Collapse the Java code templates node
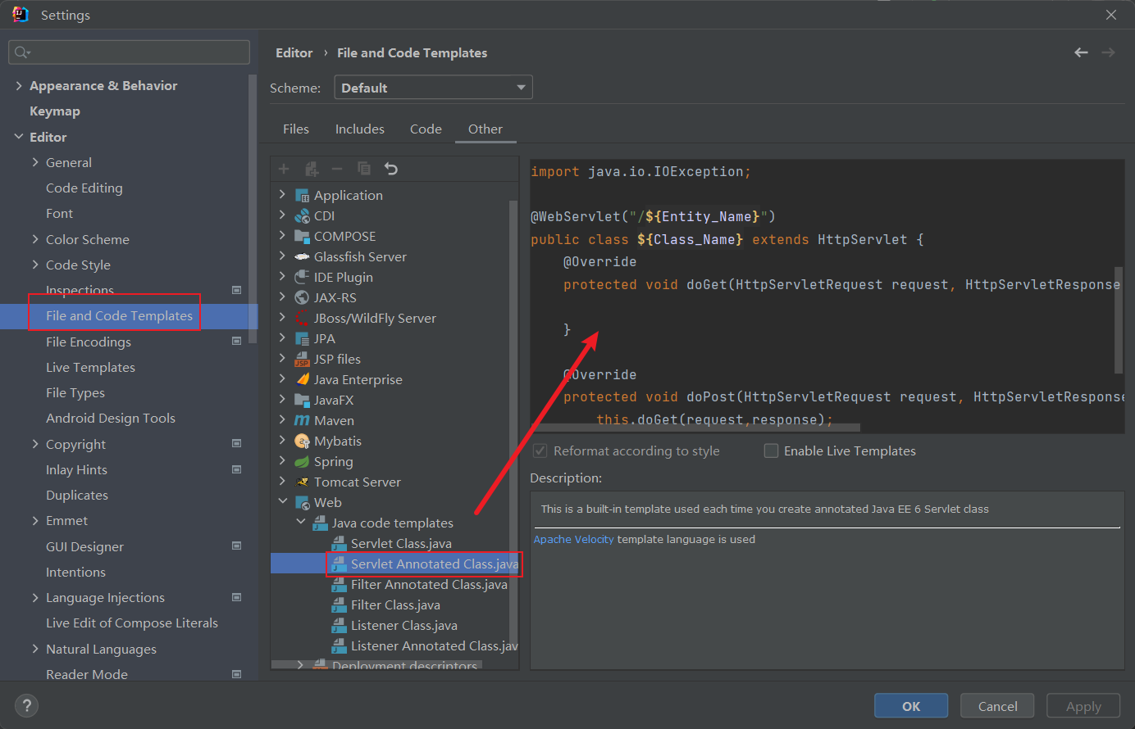Screen dimensions: 1135x729 [x=301, y=523]
